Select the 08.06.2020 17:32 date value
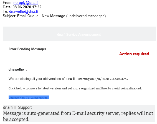This screenshot has height=124, width=157. pos(27,7)
